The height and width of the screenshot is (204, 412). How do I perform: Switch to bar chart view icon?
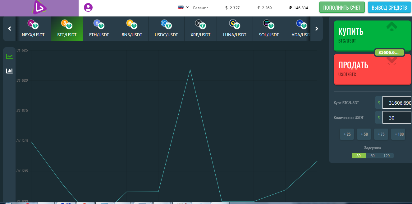click(x=9, y=71)
